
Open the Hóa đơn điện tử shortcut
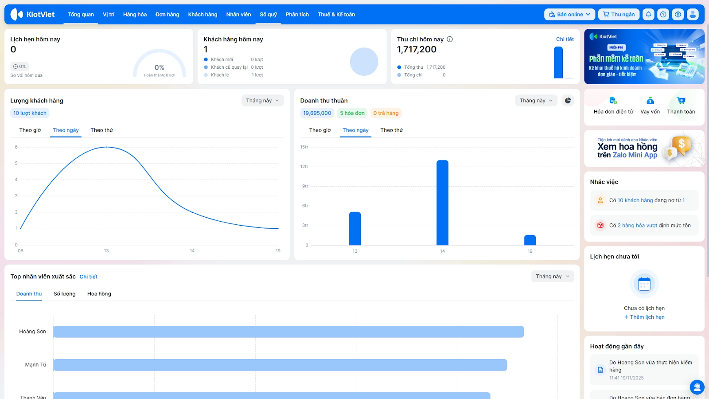(613, 106)
